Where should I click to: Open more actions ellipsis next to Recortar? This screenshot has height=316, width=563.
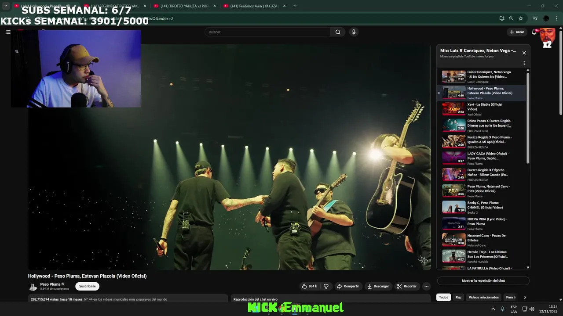(x=426, y=286)
